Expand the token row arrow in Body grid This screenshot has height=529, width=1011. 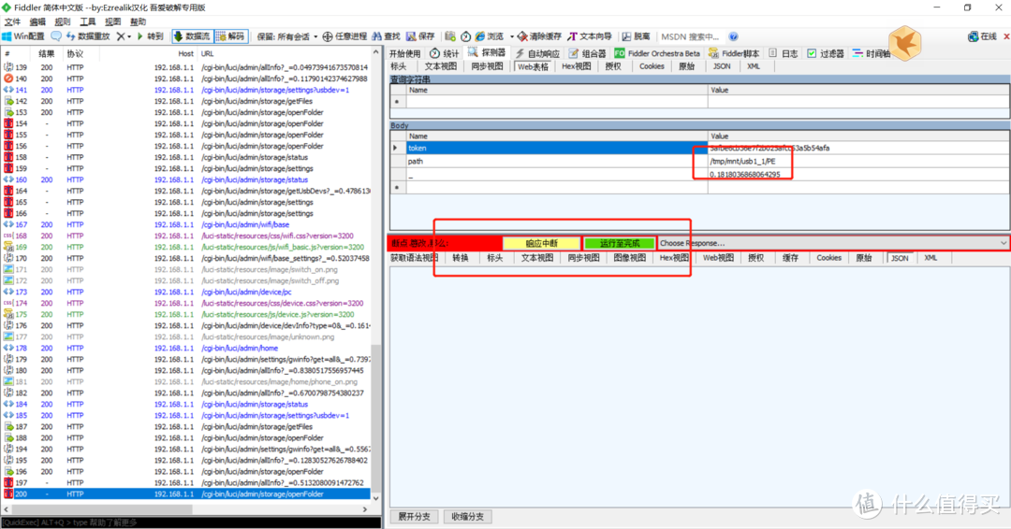[x=395, y=148]
